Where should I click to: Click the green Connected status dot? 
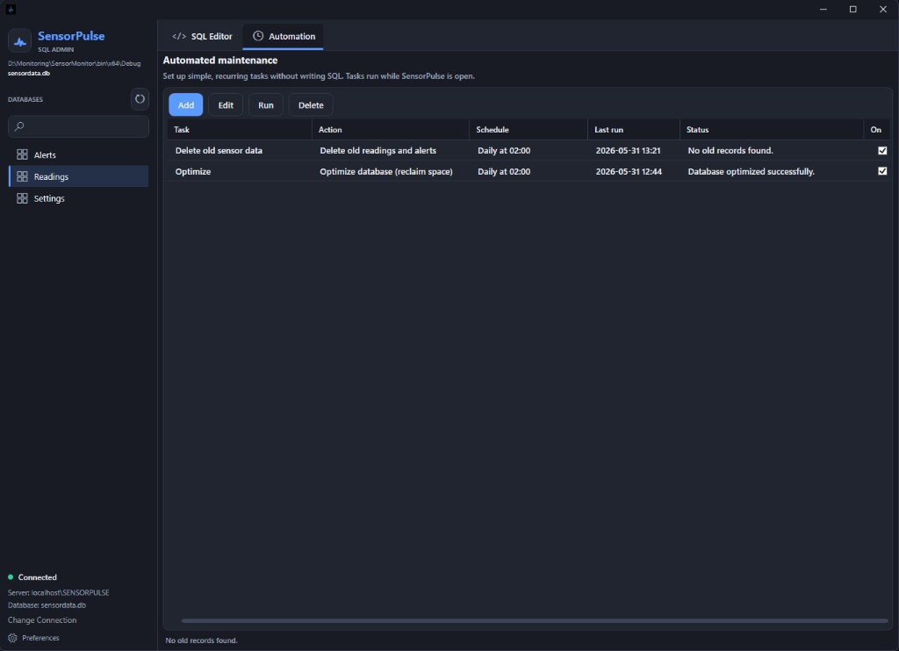11,577
